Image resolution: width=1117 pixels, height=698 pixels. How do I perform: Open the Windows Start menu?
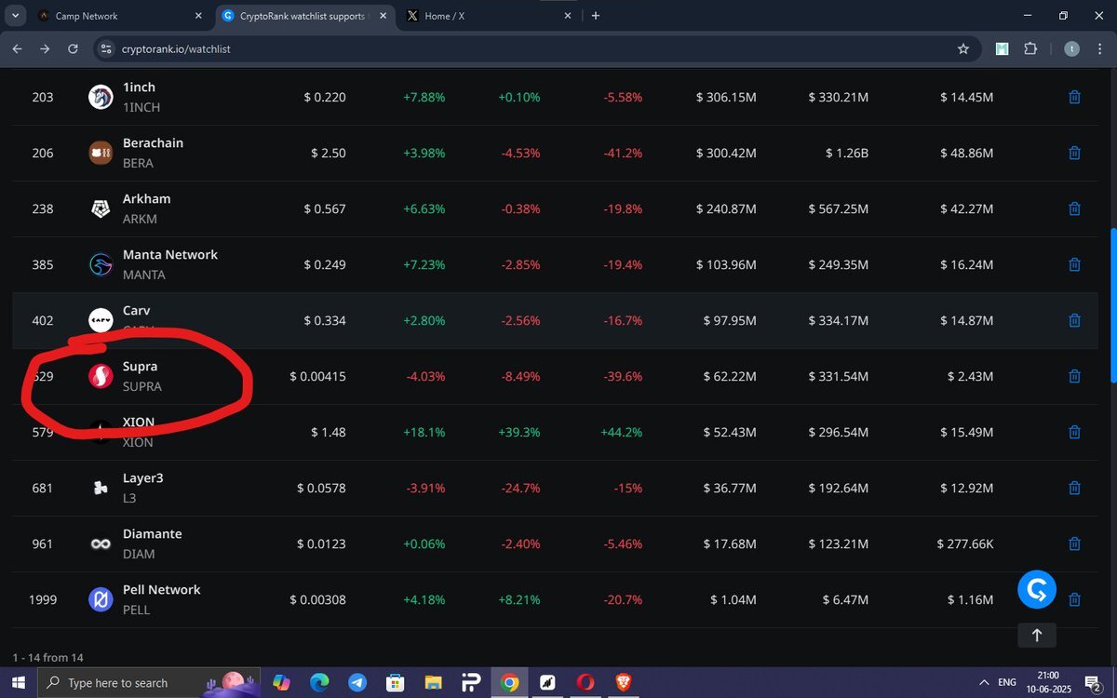coord(19,682)
